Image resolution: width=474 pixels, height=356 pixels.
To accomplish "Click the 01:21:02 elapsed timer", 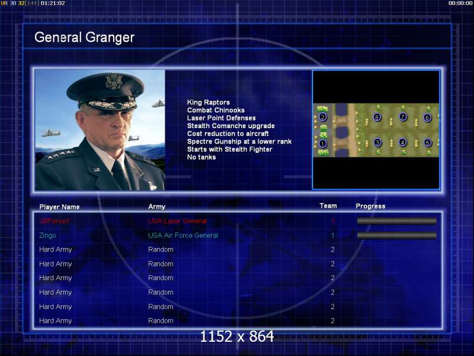I will pos(53,3).
